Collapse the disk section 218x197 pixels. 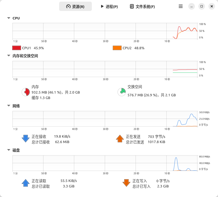[9, 150]
